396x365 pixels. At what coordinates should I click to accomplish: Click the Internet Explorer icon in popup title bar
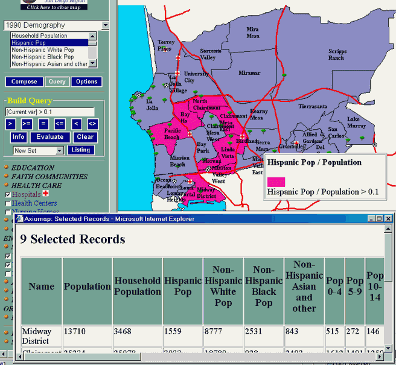19,218
